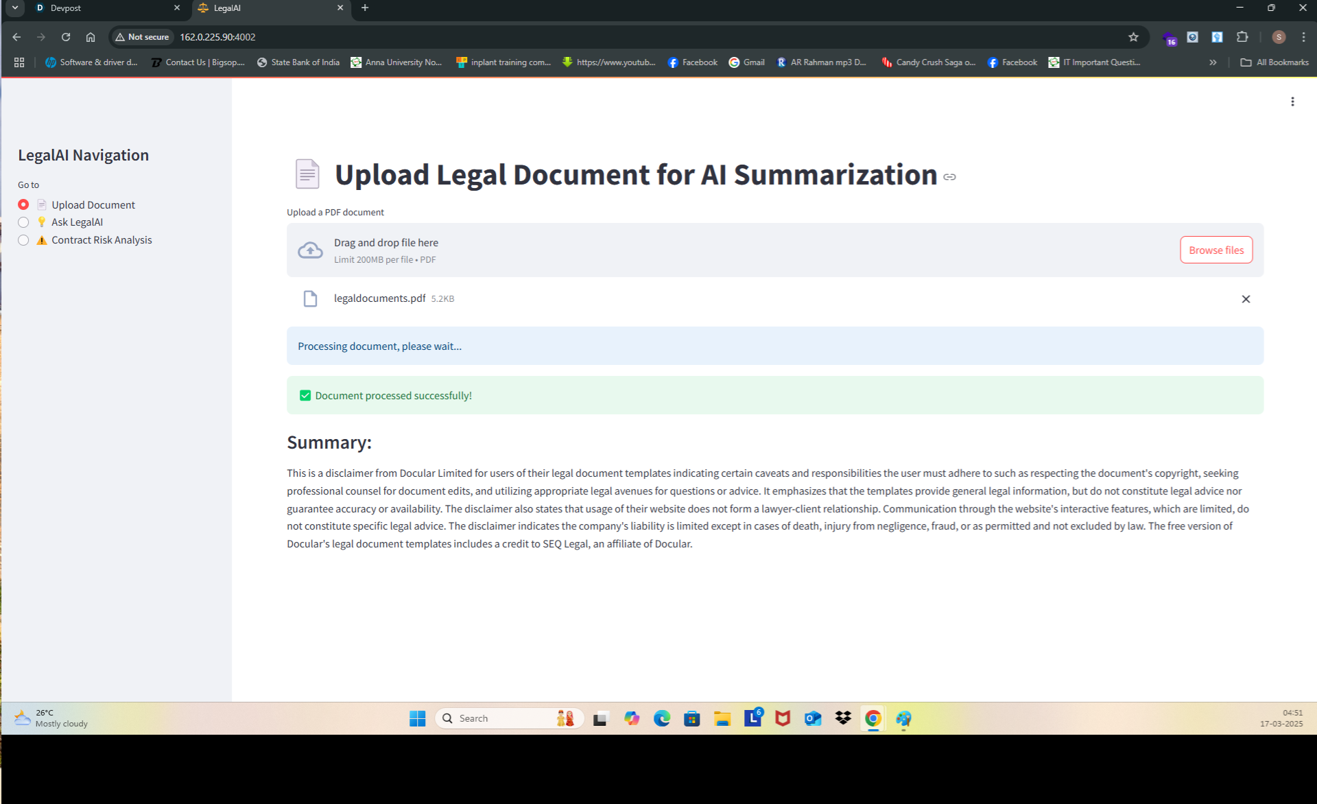Select the Ask LegalAI radio option

[x=23, y=222]
